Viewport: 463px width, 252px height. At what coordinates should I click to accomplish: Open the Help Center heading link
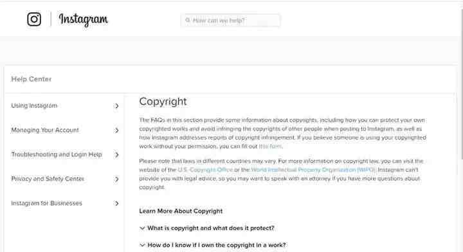tap(32, 79)
